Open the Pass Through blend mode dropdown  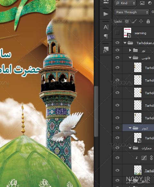click(x=132, y=12)
